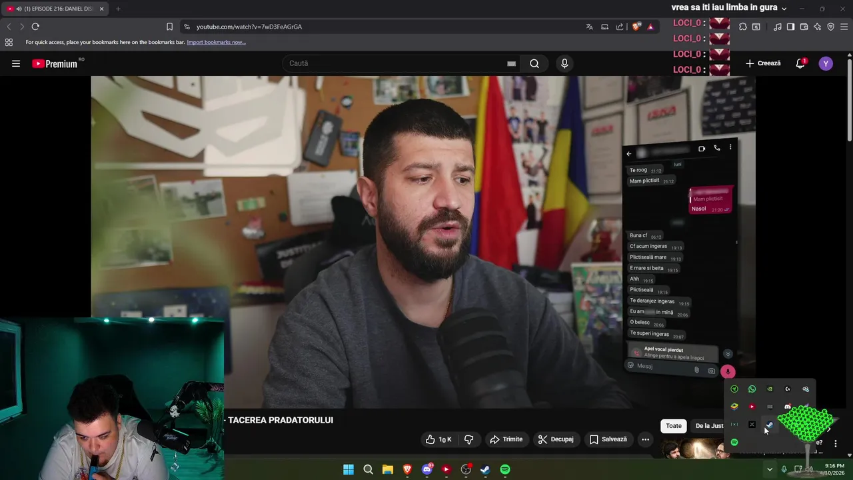Screen dimensions: 853x480
Task: Select the EPISODE 216 browser tab
Action: tap(56, 9)
